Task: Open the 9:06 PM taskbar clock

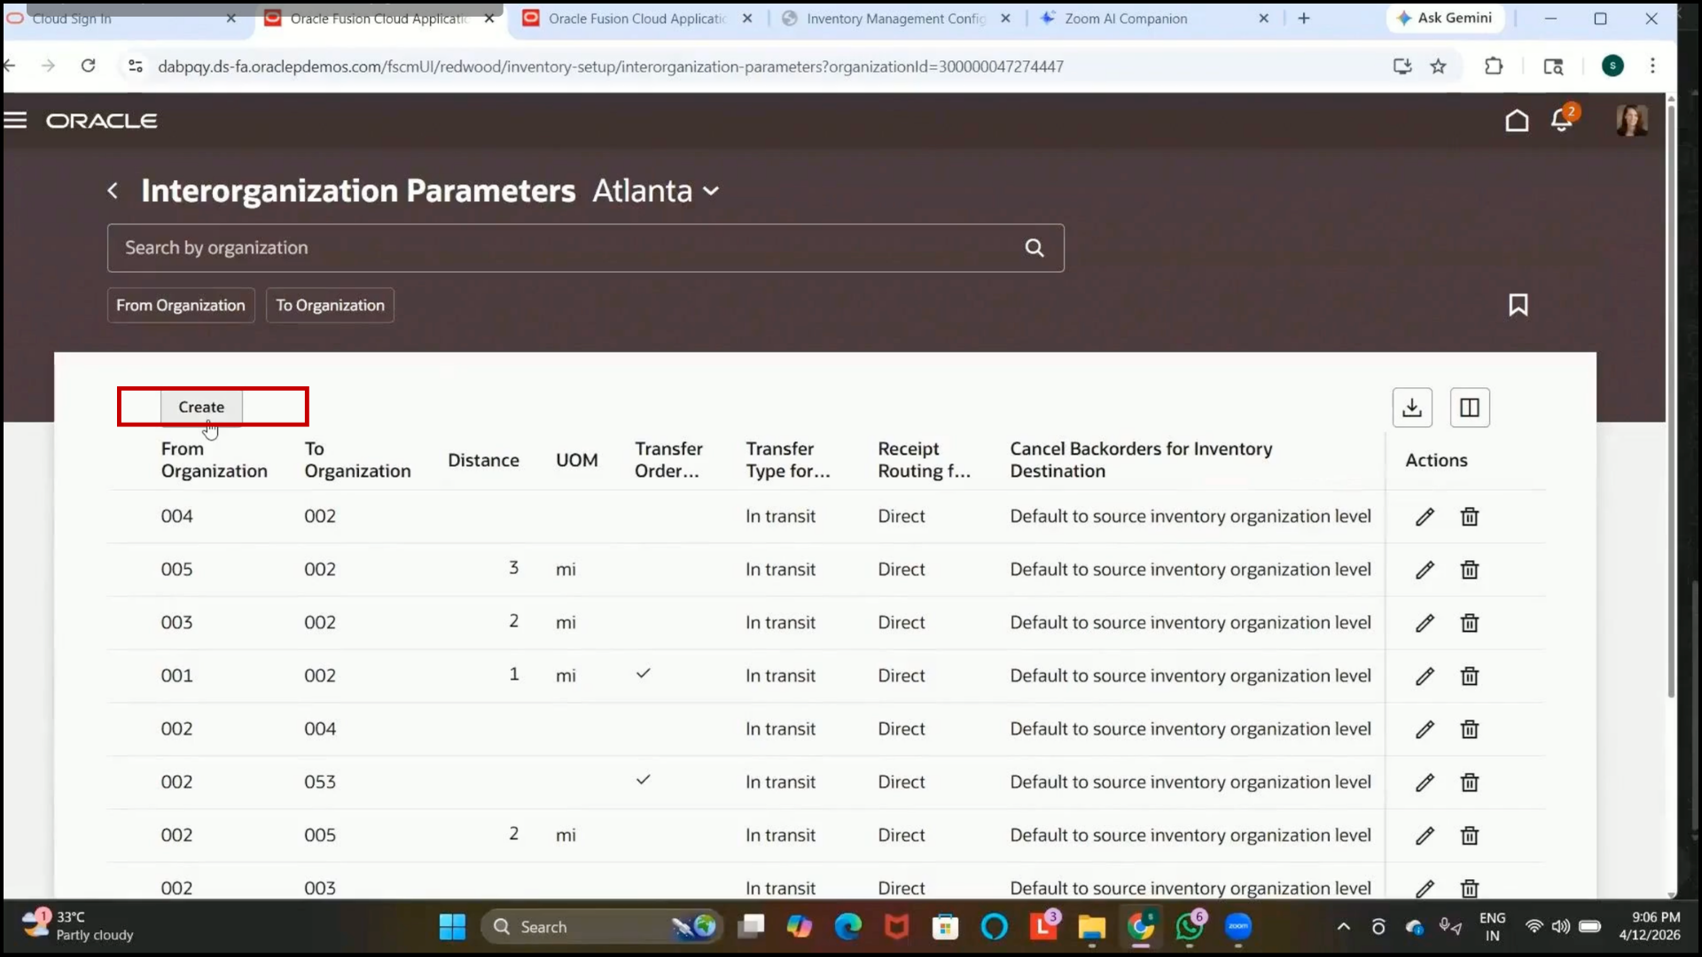Action: click(1651, 926)
